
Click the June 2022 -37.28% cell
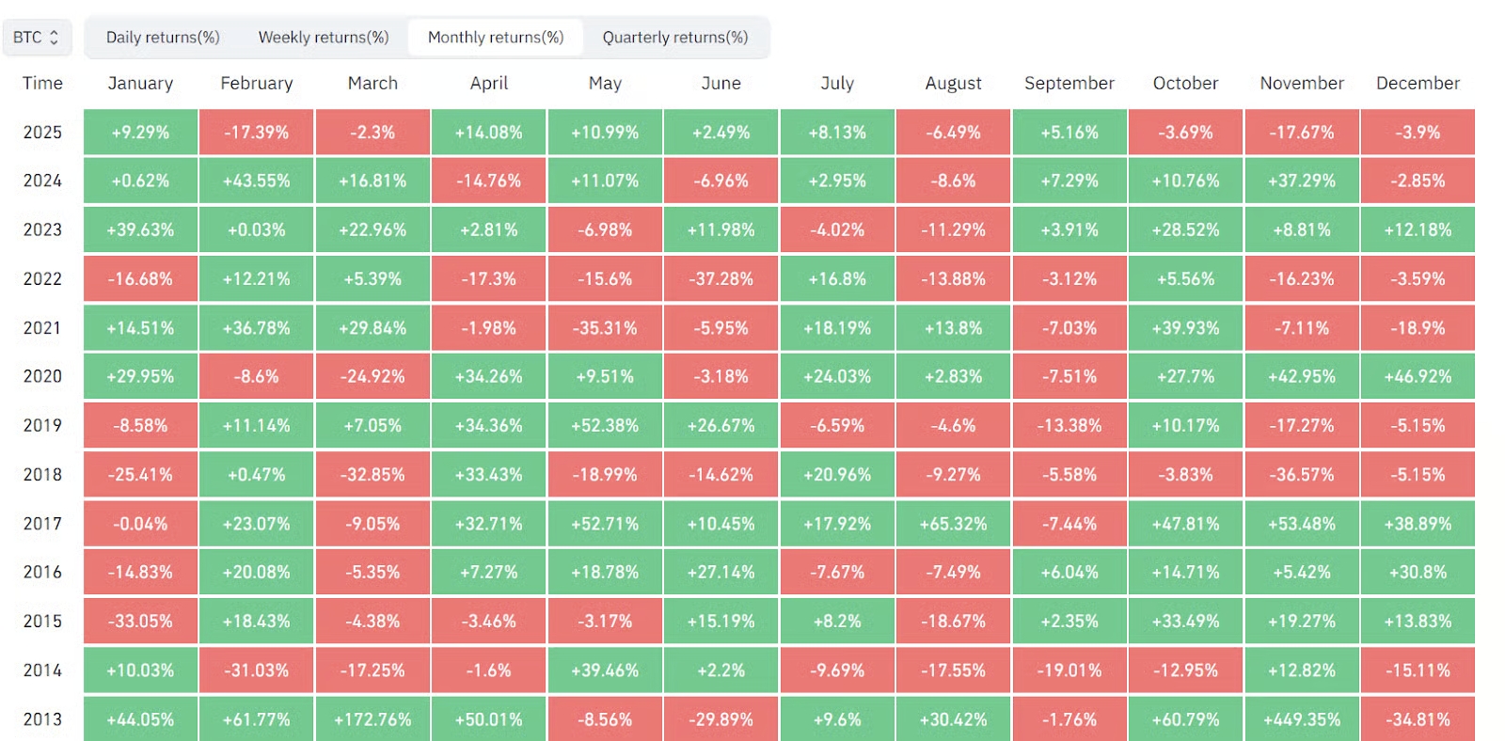click(721, 279)
